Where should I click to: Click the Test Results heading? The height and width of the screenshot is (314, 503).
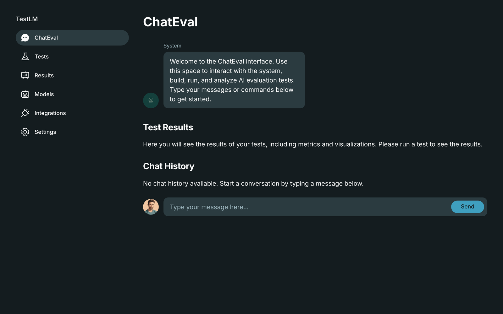168,127
